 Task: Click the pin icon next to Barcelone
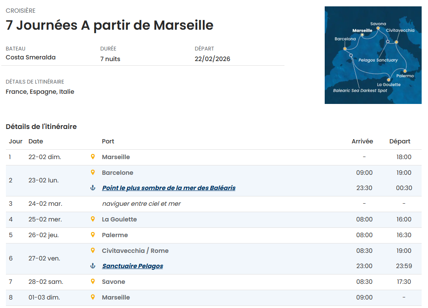click(93, 173)
